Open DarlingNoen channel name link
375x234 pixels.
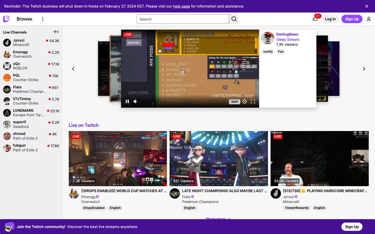pyautogui.click(x=287, y=34)
